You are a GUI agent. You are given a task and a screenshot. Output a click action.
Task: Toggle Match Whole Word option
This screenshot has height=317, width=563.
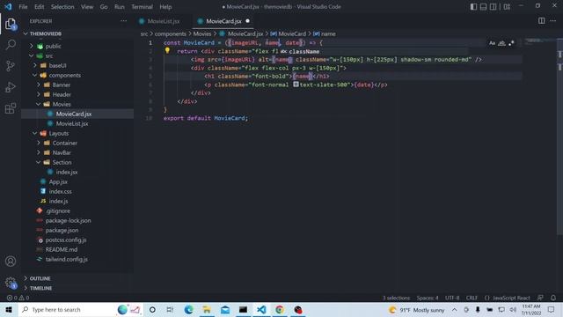tap(501, 43)
